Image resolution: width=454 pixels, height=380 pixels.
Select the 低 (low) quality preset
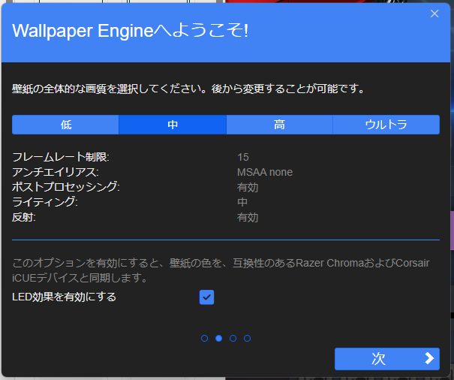click(65, 125)
